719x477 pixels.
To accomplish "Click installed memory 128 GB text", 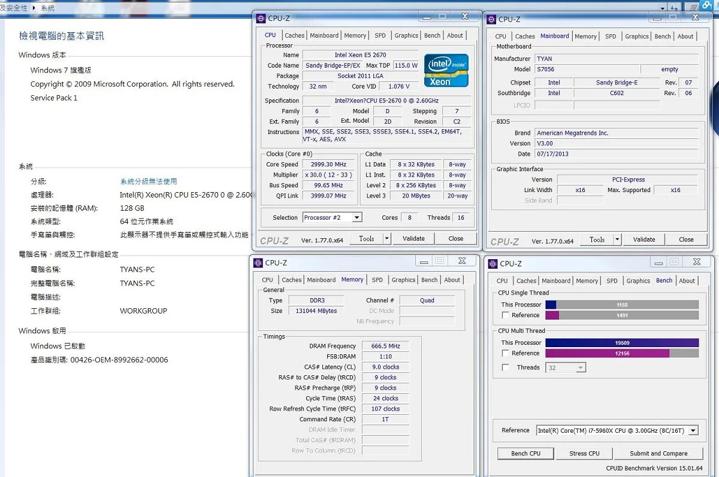I will (132, 208).
